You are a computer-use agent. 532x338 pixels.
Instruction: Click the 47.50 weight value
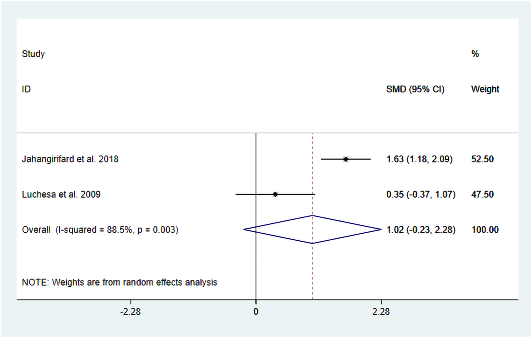click(482, 194)
